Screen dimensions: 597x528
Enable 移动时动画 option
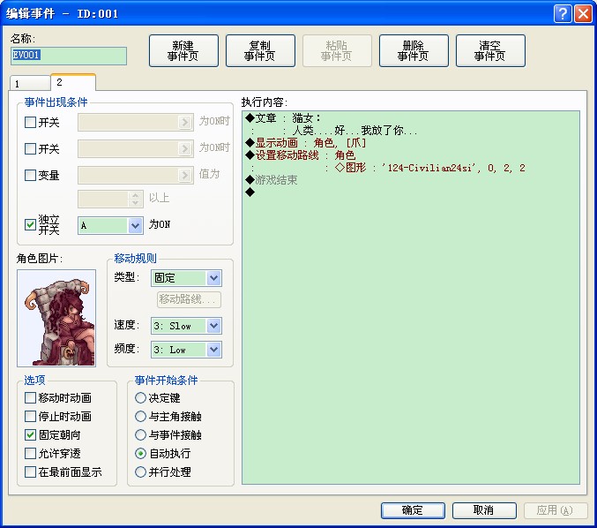(x=30, y=397)
